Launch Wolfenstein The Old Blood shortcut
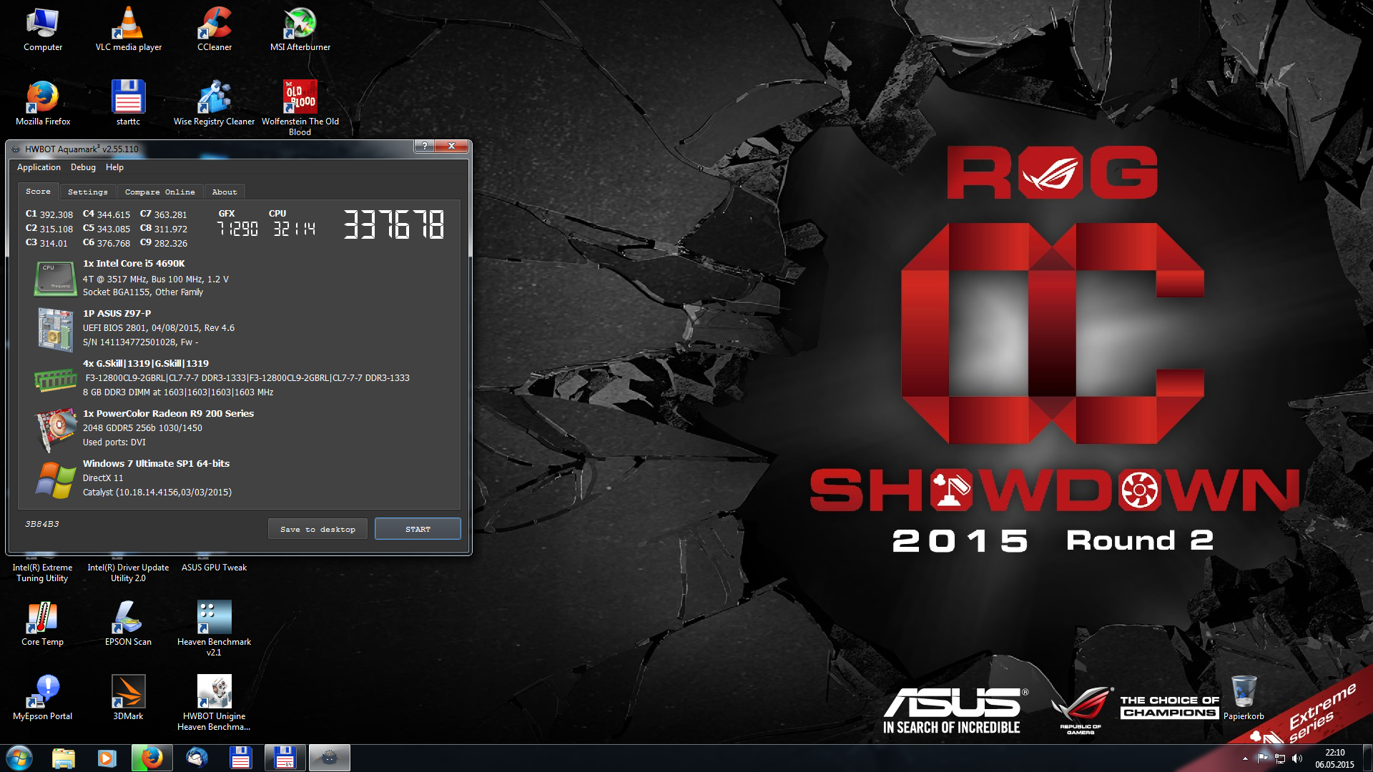 [300, 107]
